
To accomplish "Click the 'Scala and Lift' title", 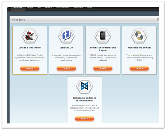I will [x=66, y=48].
